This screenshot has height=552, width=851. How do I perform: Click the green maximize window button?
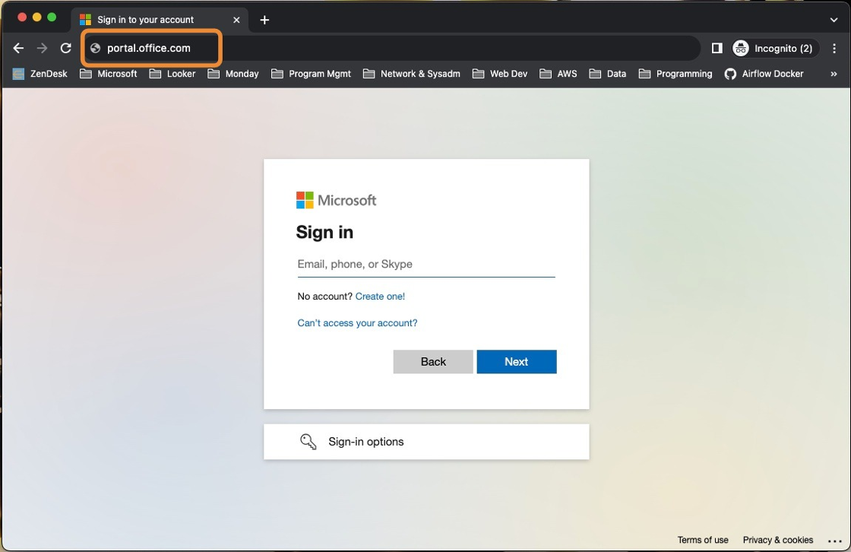click(x=52, y=17)
